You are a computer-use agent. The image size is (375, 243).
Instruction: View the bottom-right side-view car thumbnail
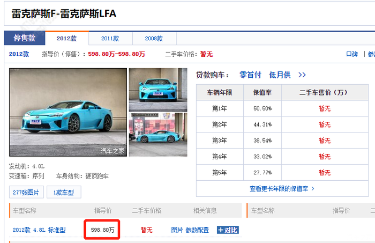point(158,135)
